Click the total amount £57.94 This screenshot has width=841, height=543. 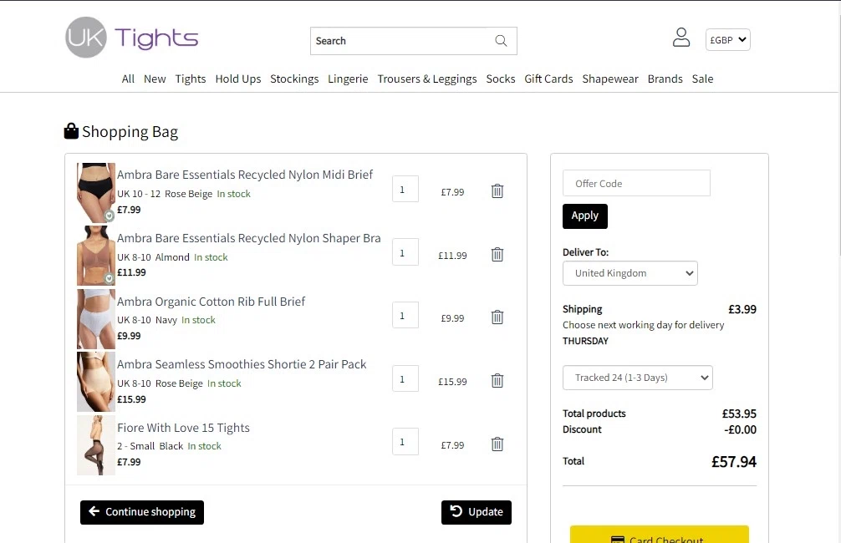coord(734,462)
